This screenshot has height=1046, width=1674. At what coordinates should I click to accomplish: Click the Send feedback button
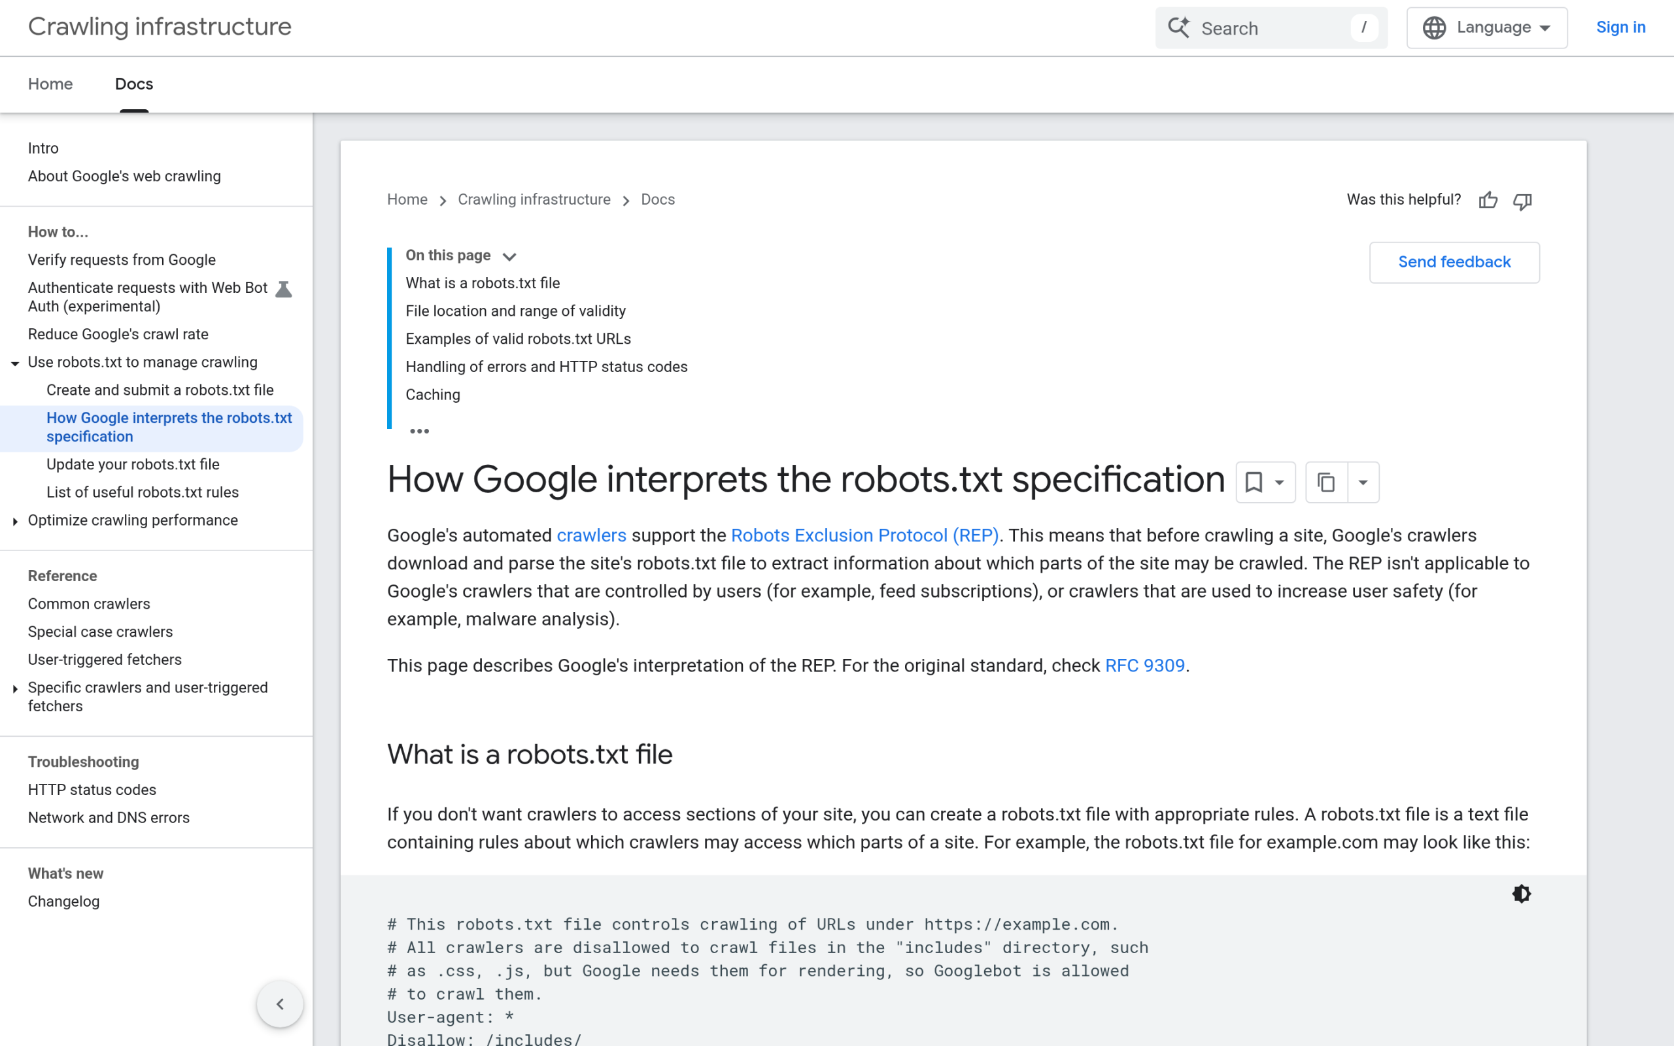[1454, 262]
